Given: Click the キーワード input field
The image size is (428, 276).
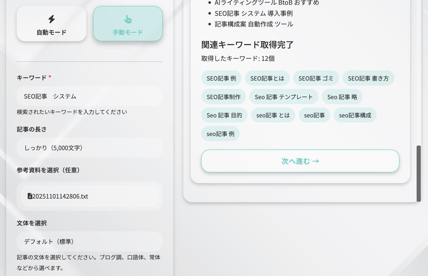Looking at the screenshot, I should (x=90, y=96).
